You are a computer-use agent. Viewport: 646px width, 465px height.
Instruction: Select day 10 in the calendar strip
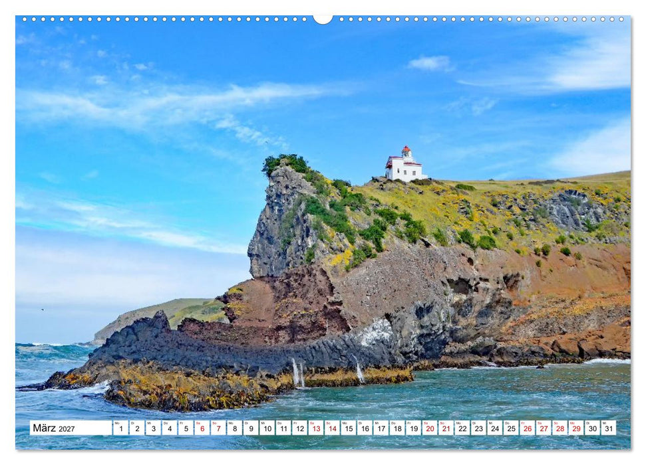tap(267, 428)
